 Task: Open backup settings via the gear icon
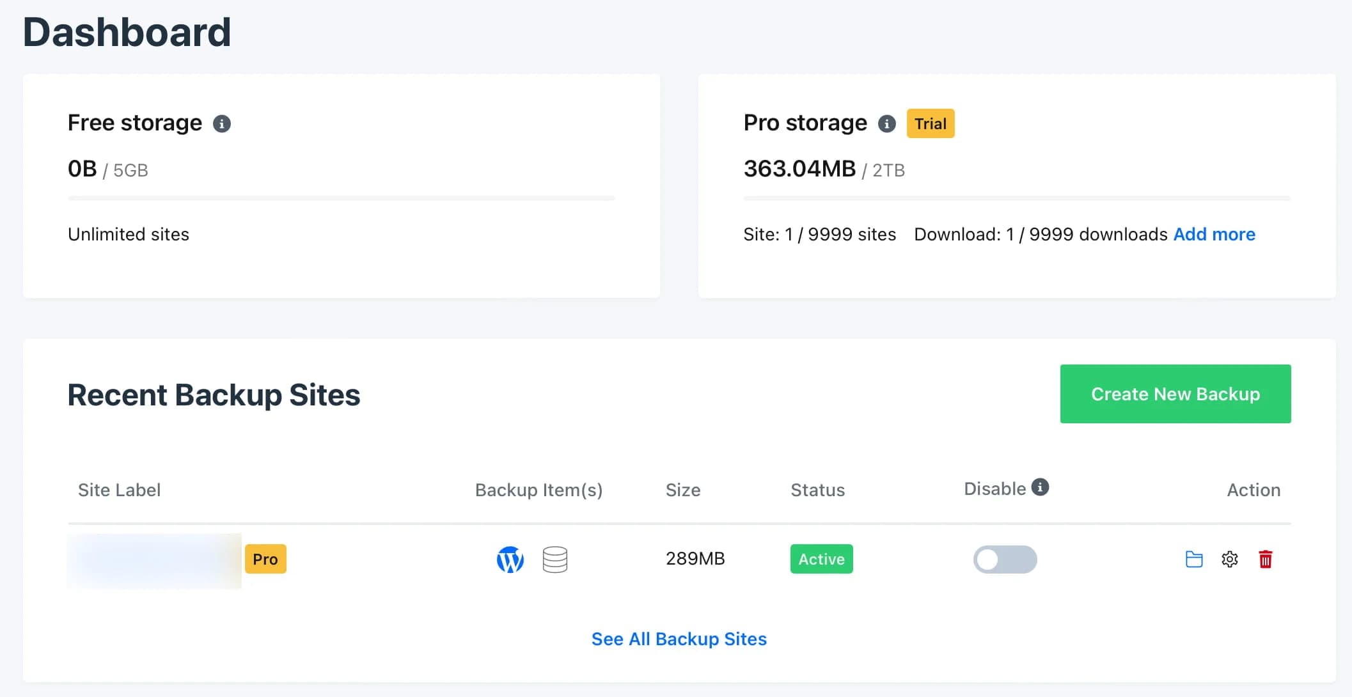pos(1229,559)
